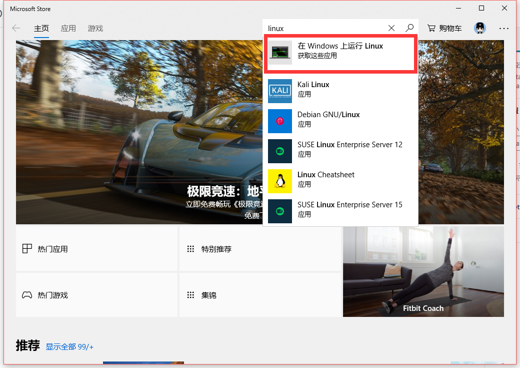Screen dimensions: 520x368
Task: Select the Kali Linux app icon
Action: tap(279, 91)
